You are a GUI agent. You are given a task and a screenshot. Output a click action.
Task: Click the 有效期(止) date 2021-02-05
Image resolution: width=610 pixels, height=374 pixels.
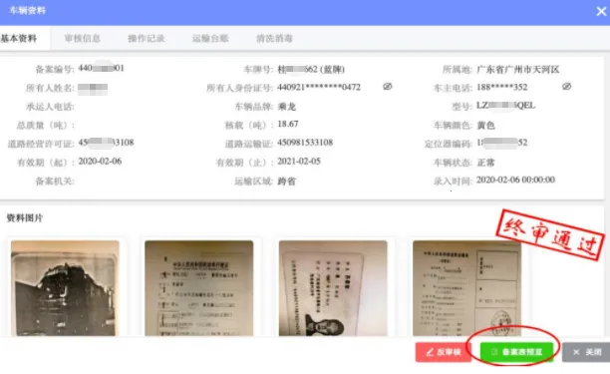(299, 162)
